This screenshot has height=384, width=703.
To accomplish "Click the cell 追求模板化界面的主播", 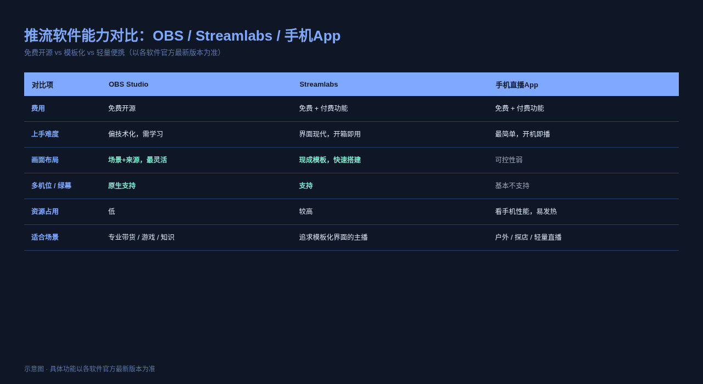I will pyautogui.click(x=333, y=238).
